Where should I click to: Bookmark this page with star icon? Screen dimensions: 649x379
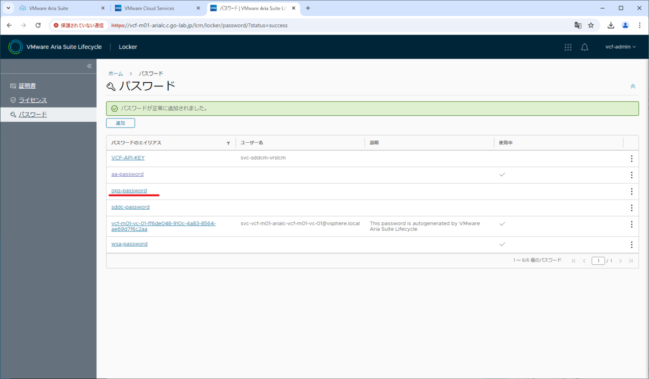pyautogui.click(x=591, y=25)
